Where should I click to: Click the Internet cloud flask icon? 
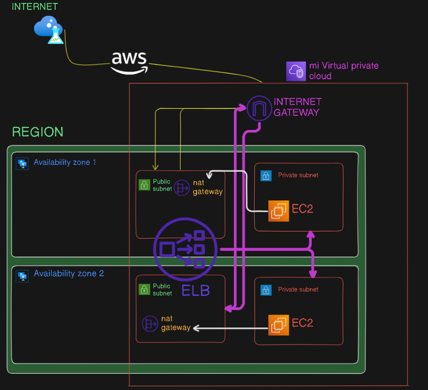(49, 30)
